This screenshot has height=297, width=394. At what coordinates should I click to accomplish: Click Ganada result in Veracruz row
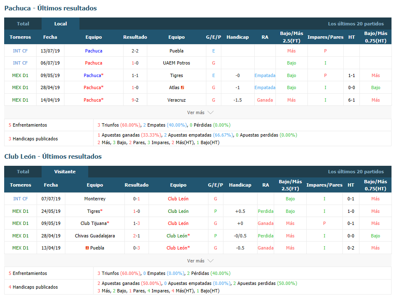tap(265, 100)
